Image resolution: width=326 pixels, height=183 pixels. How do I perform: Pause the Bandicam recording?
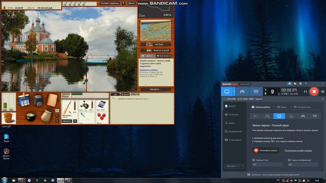point(305,91)
